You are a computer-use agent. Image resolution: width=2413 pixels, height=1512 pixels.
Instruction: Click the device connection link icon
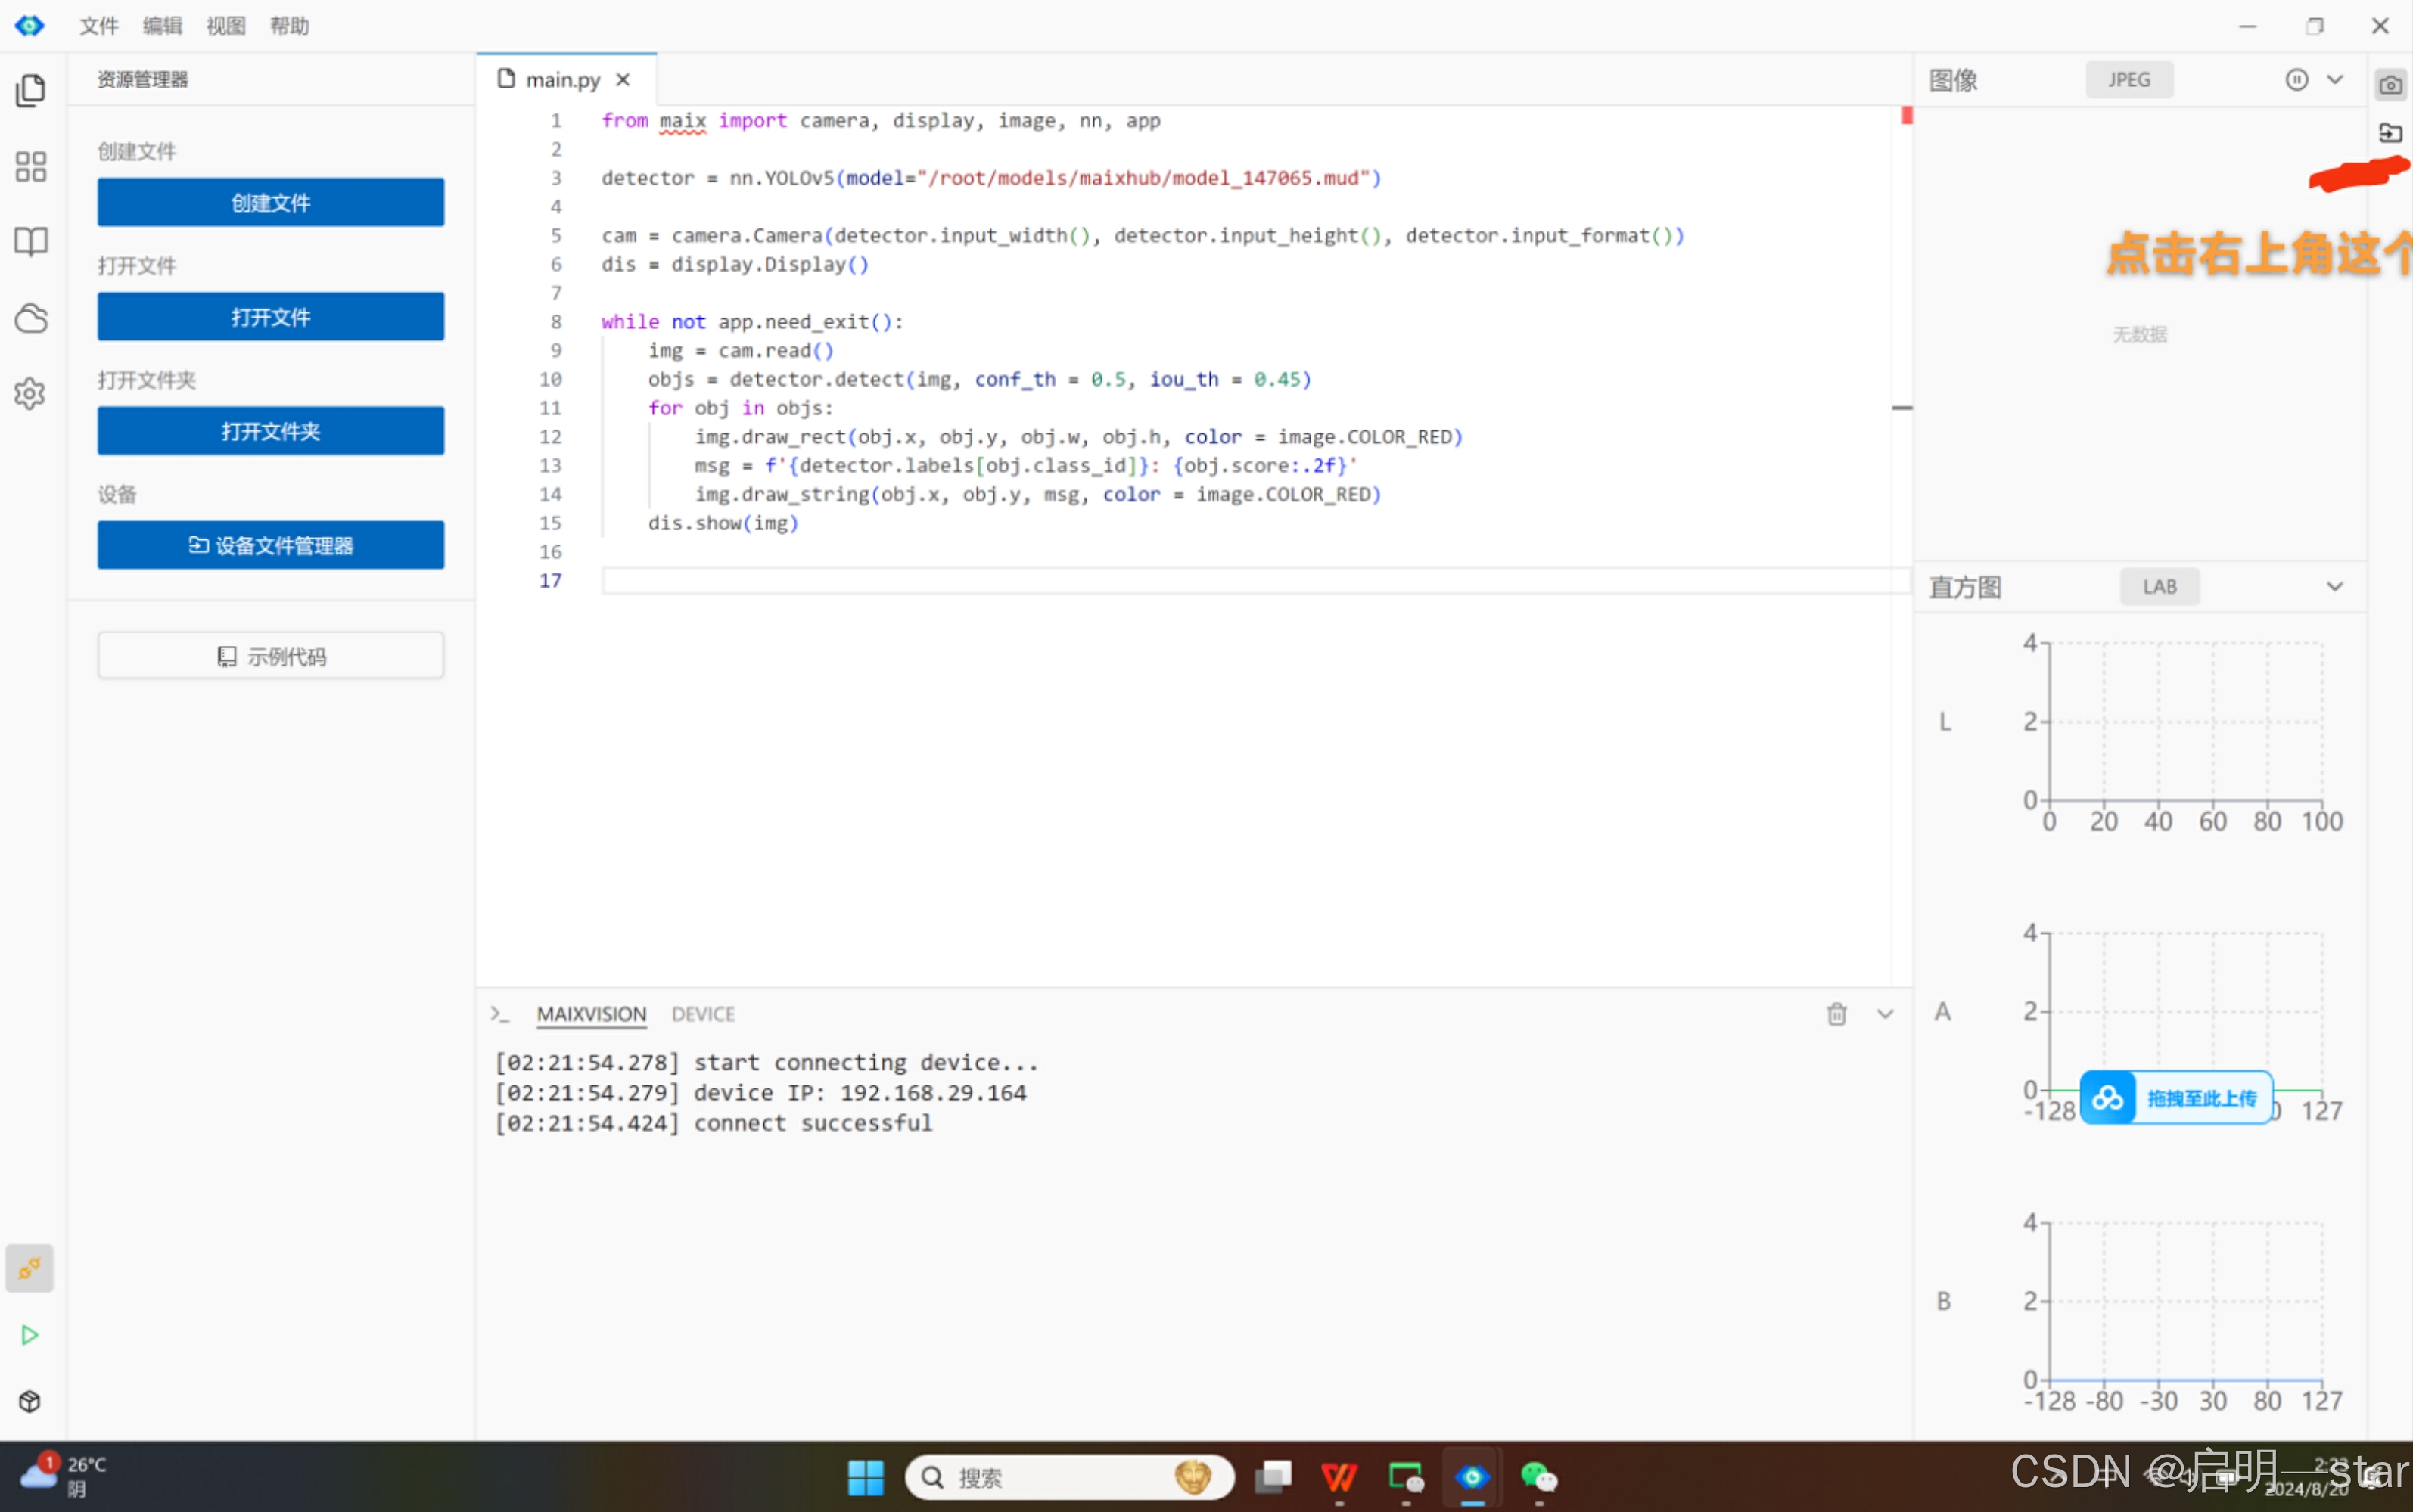[29, 1268]
